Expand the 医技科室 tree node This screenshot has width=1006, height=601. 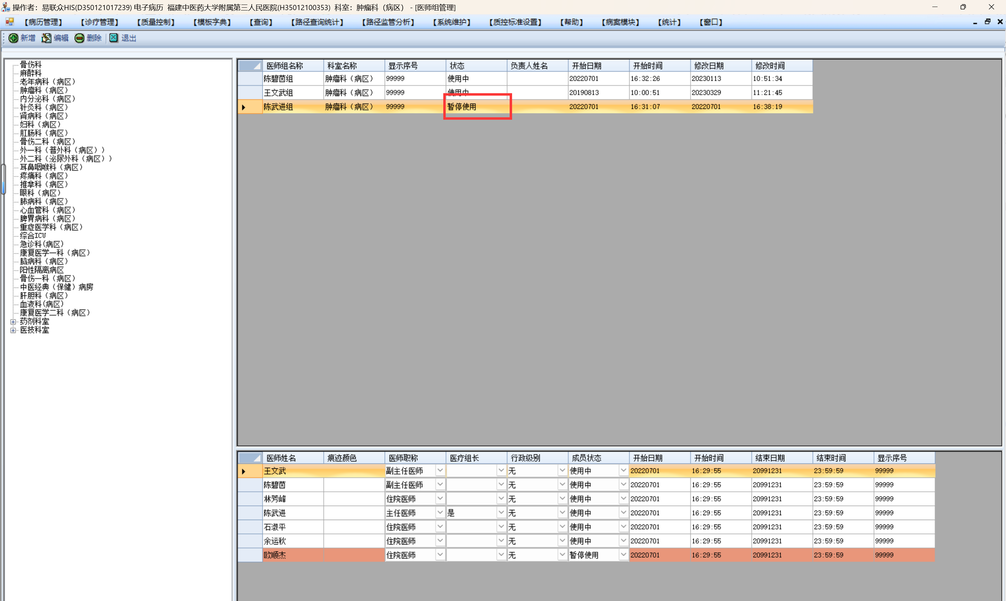(13, 330)
